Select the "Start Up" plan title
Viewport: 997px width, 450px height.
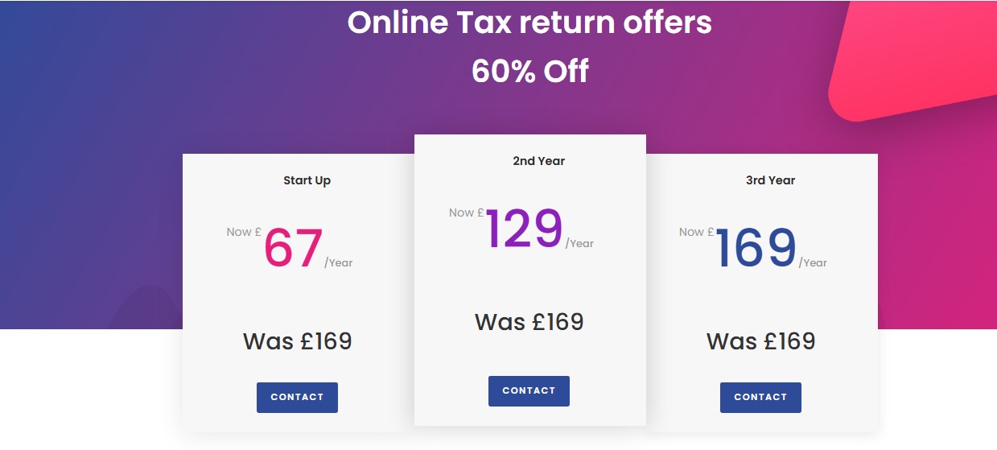[x=307, y=180]
